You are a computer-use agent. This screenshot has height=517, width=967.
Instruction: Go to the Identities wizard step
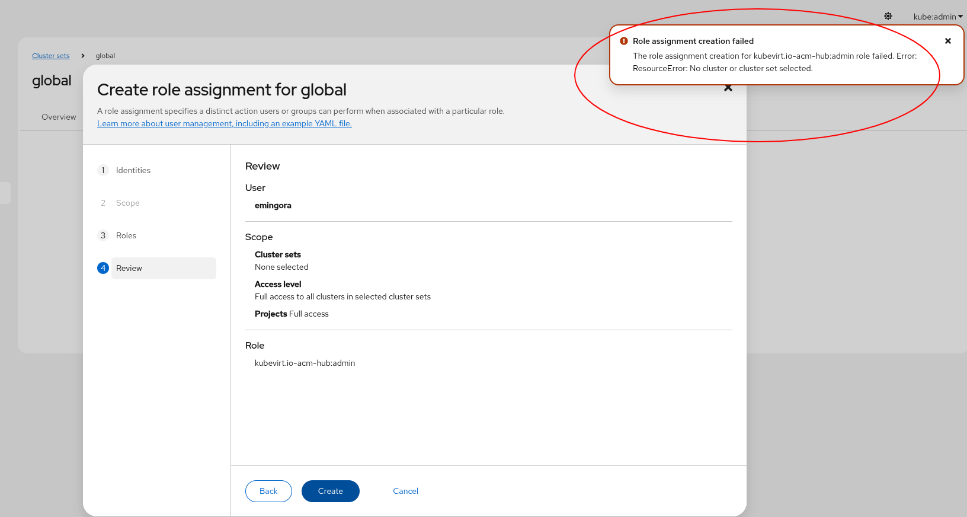pos(133,170)
